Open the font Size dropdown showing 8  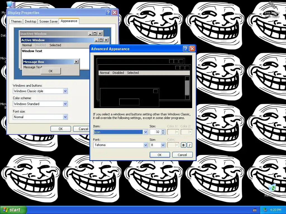163,145
